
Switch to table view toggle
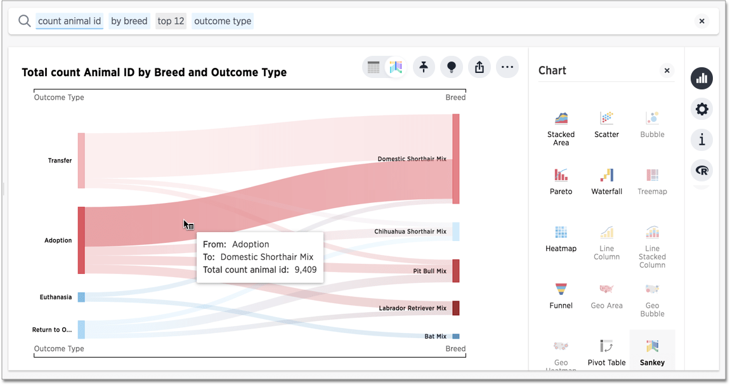click(374, 67)
